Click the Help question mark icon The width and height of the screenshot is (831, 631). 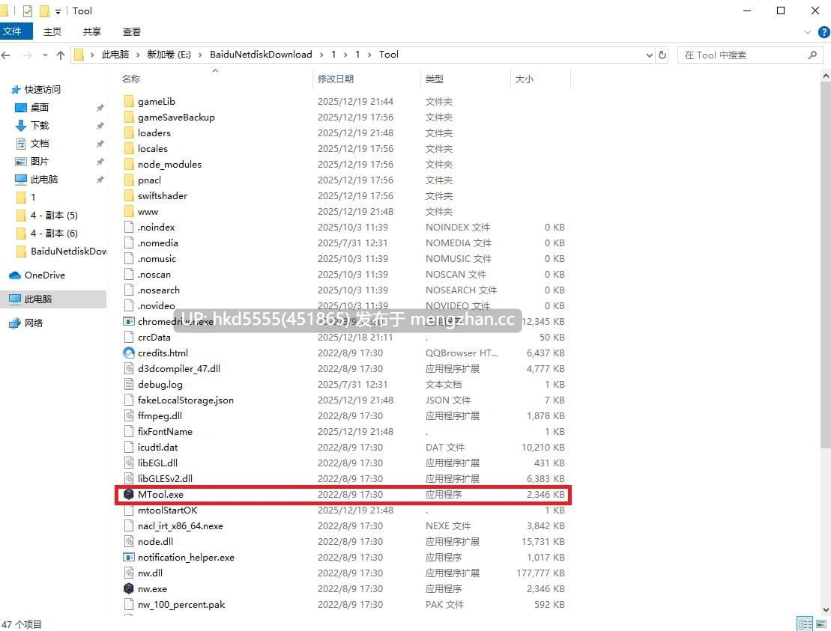[x=824, y=32]
